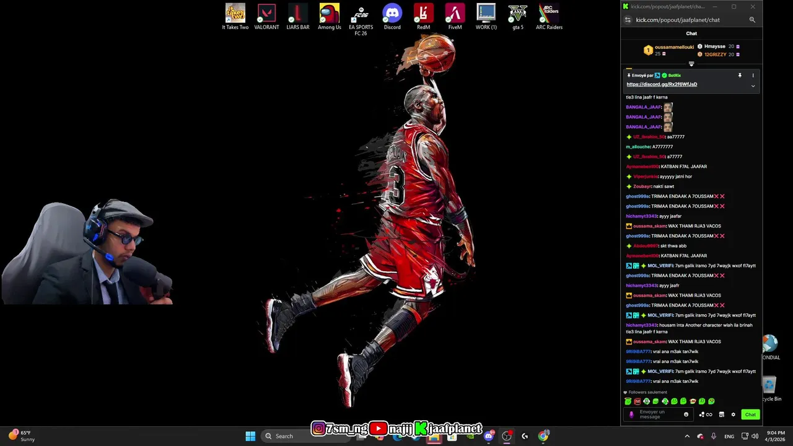Open the 65°F Sunny weather widget
Image resolution: width=793 pixels, height=446 pixels.
pyautogui.click(x=22, y=436)
